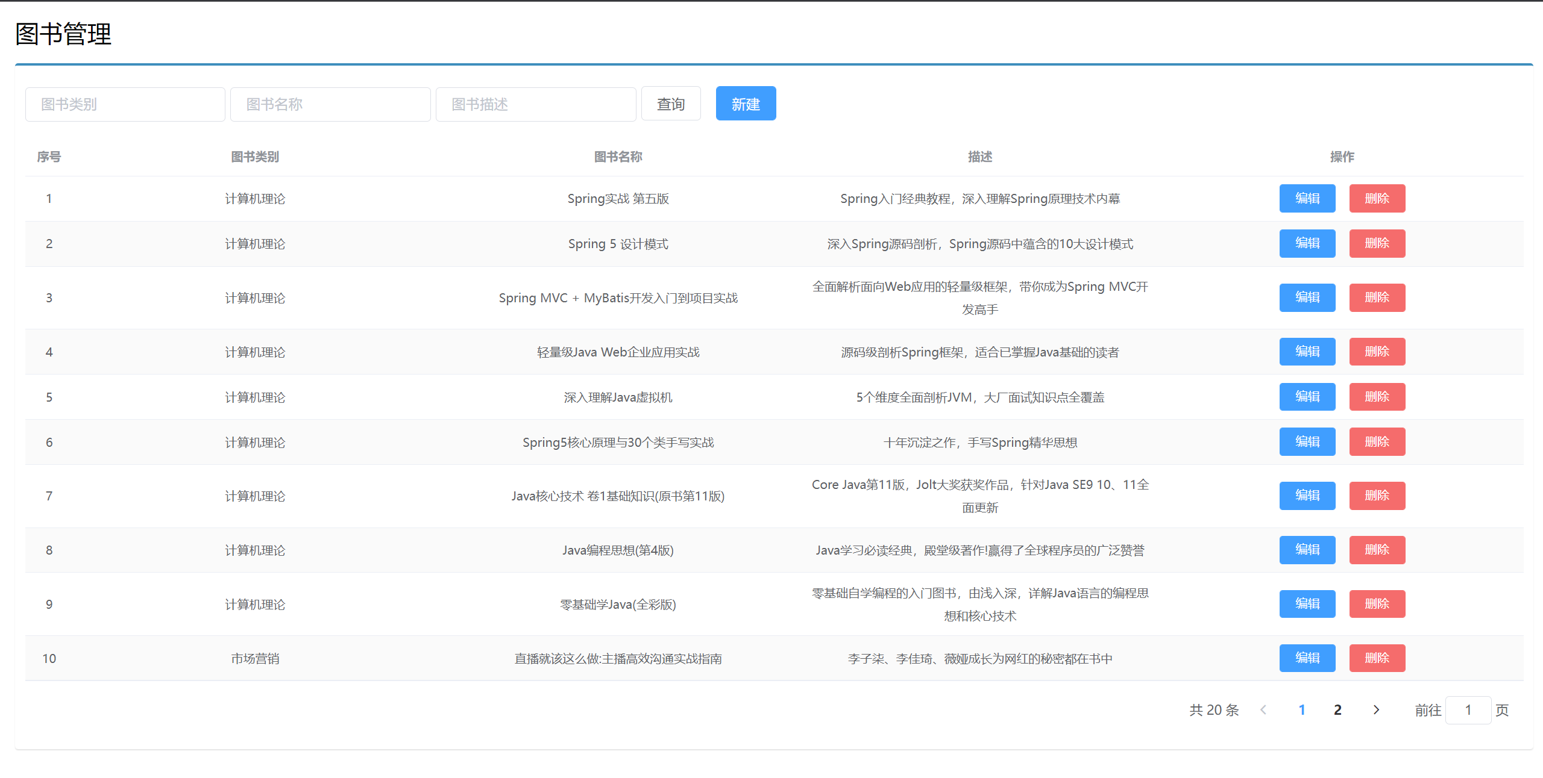Open page 2 of the book list
Image resolution: width=1543 pixels, height=778 pixels.
click(1337, 709)
